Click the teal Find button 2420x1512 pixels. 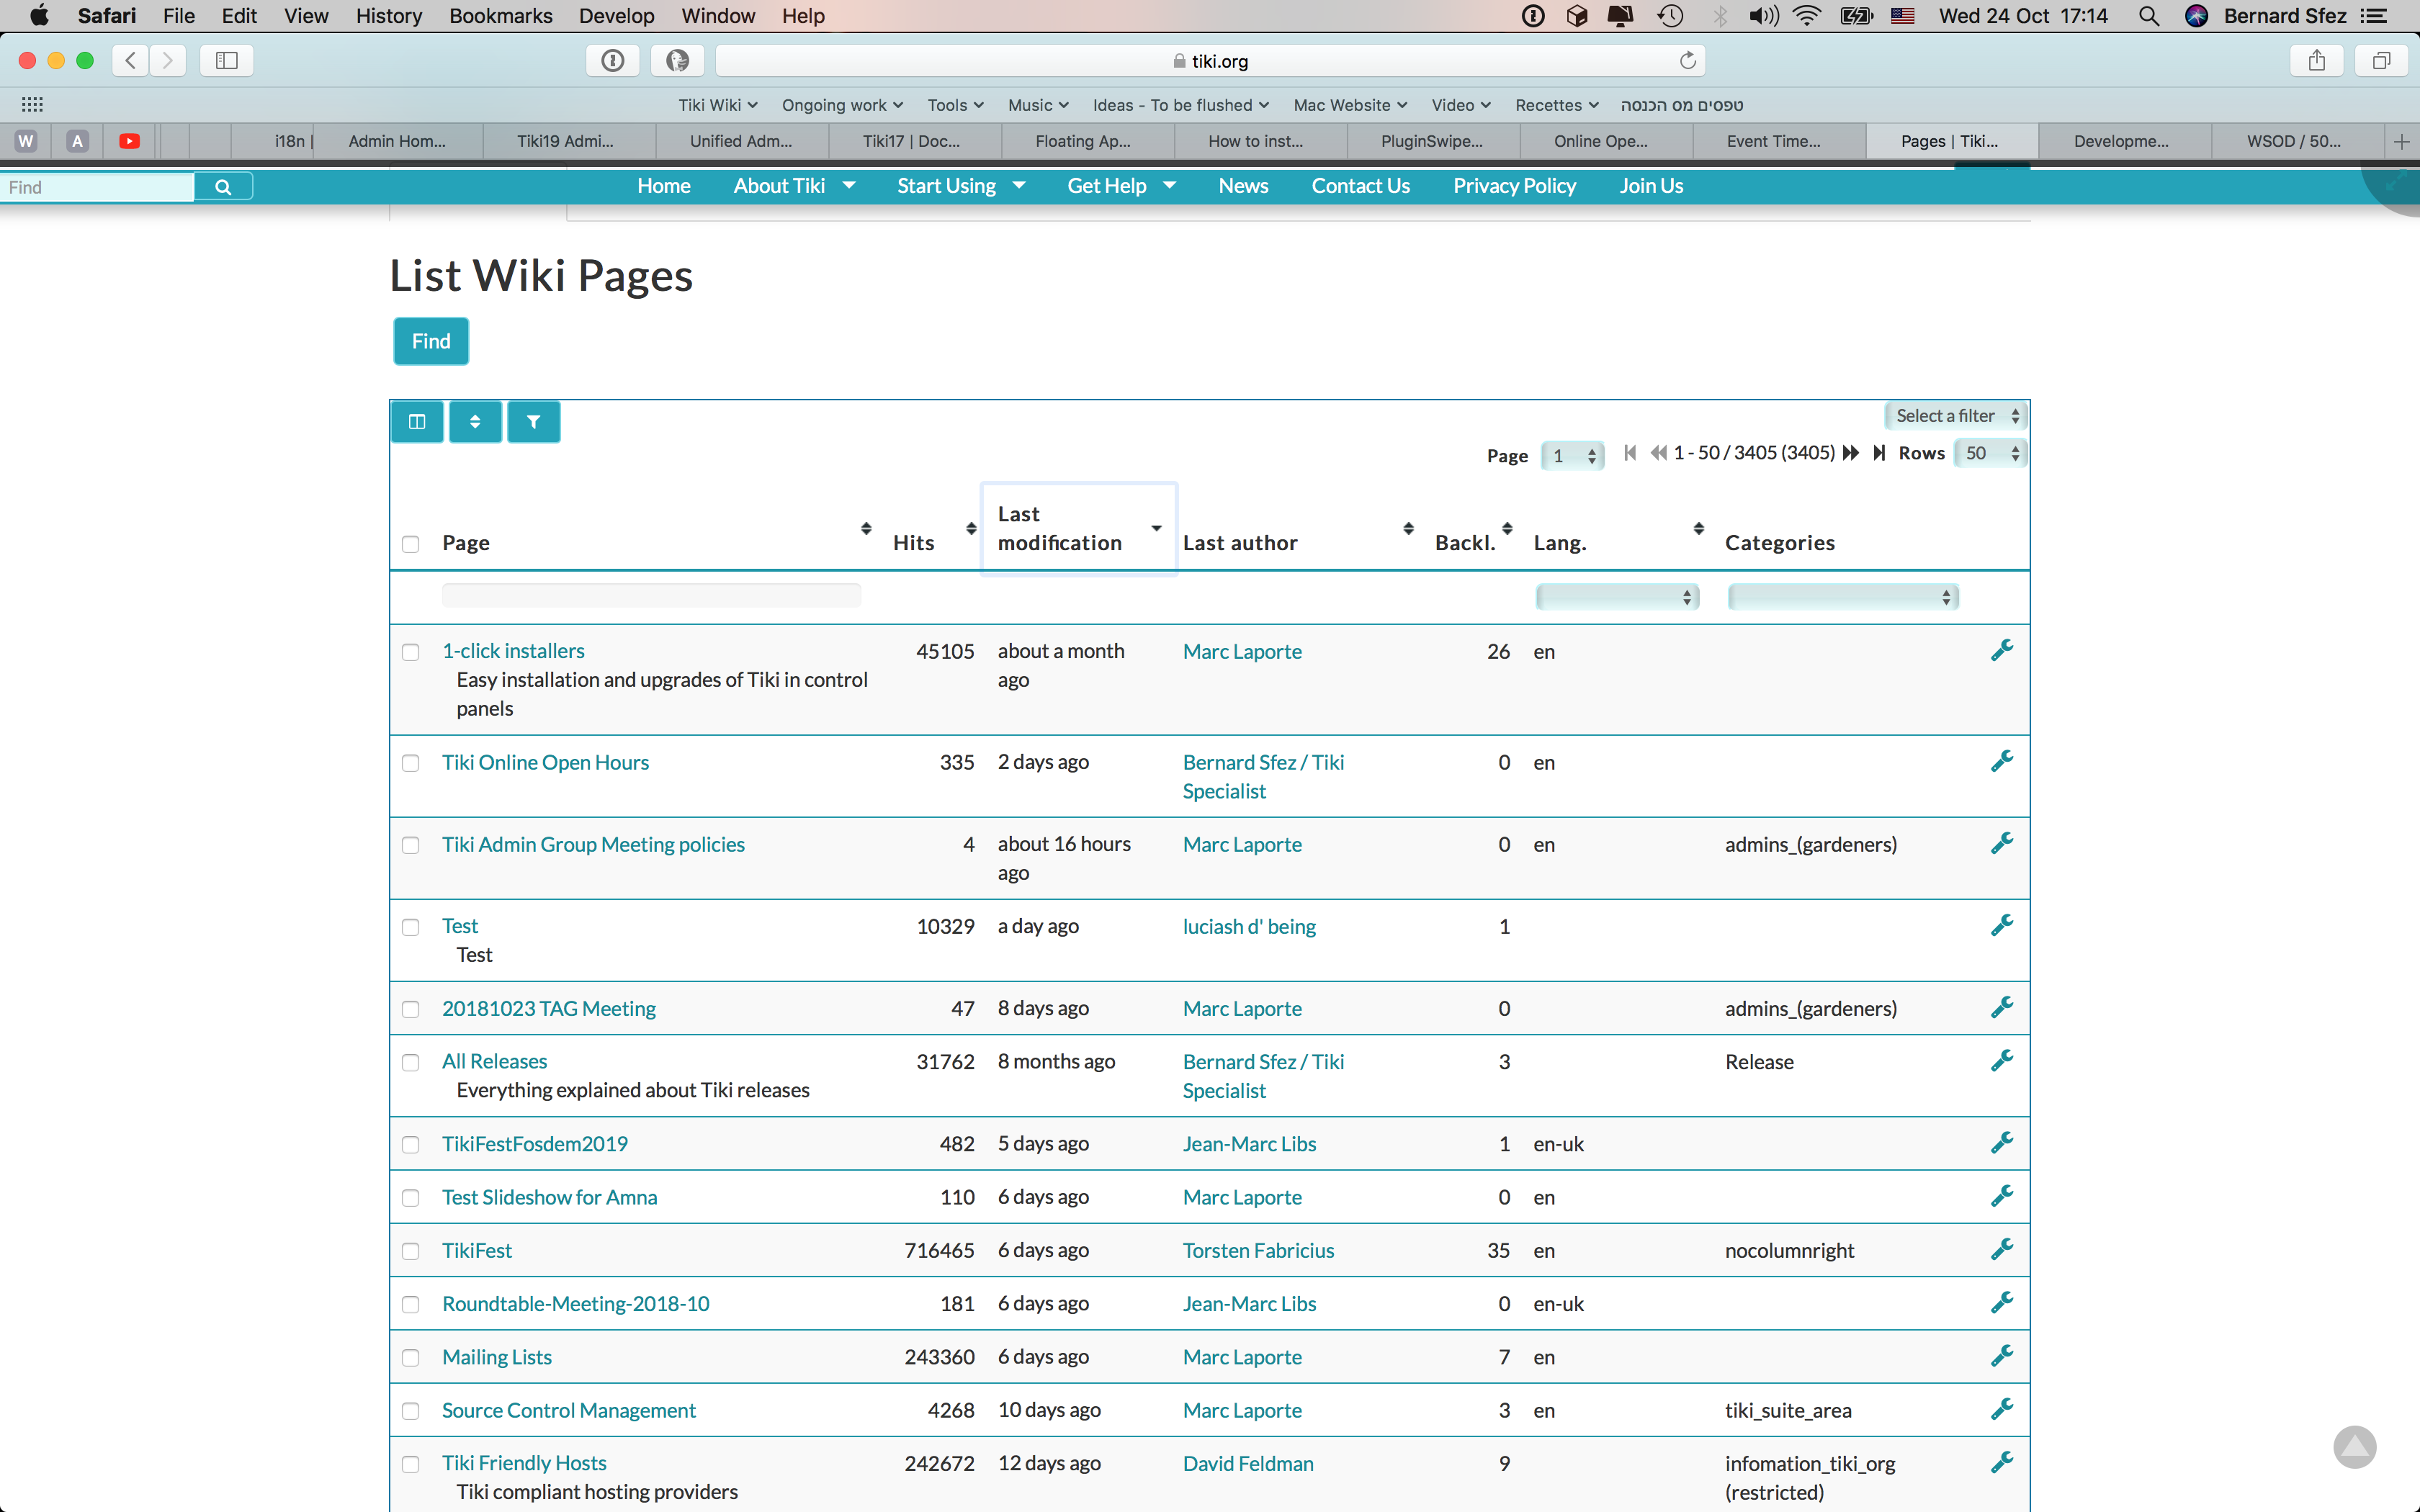(431, 341)
